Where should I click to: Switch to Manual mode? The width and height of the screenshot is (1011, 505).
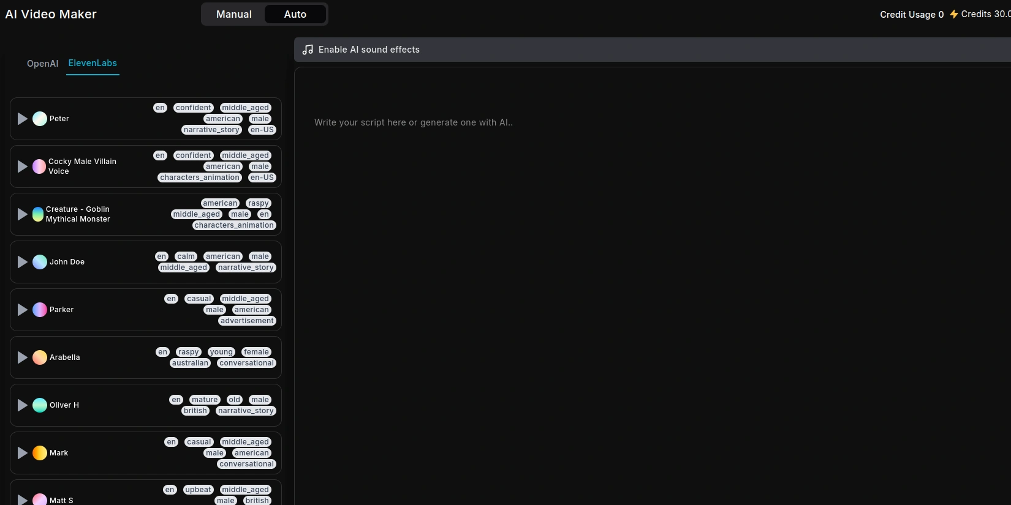tap(233, 14)
